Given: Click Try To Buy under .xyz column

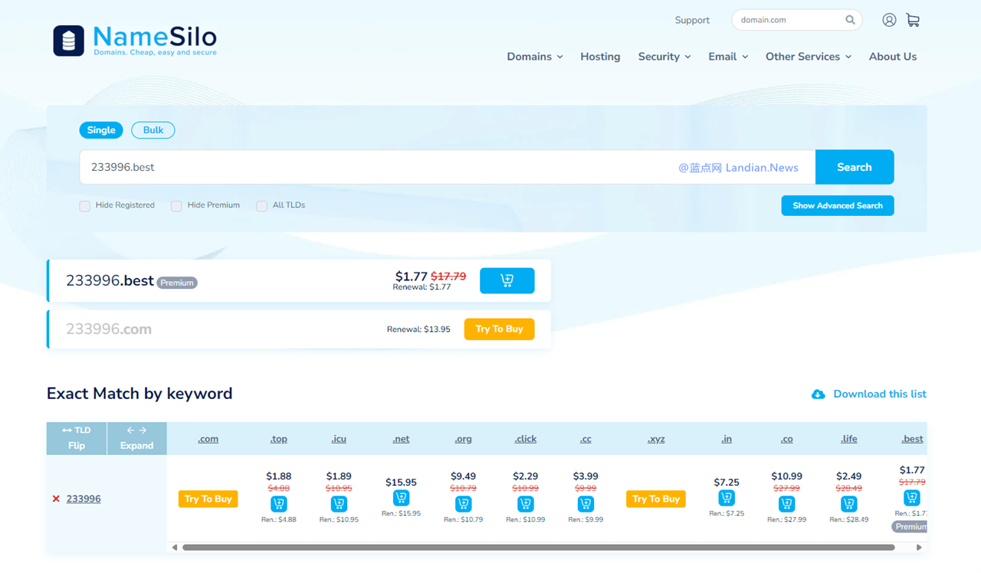Looking at the screenshot, I should pos(656,499).
